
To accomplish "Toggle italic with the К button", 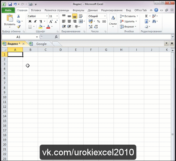I will click(35, 21).
